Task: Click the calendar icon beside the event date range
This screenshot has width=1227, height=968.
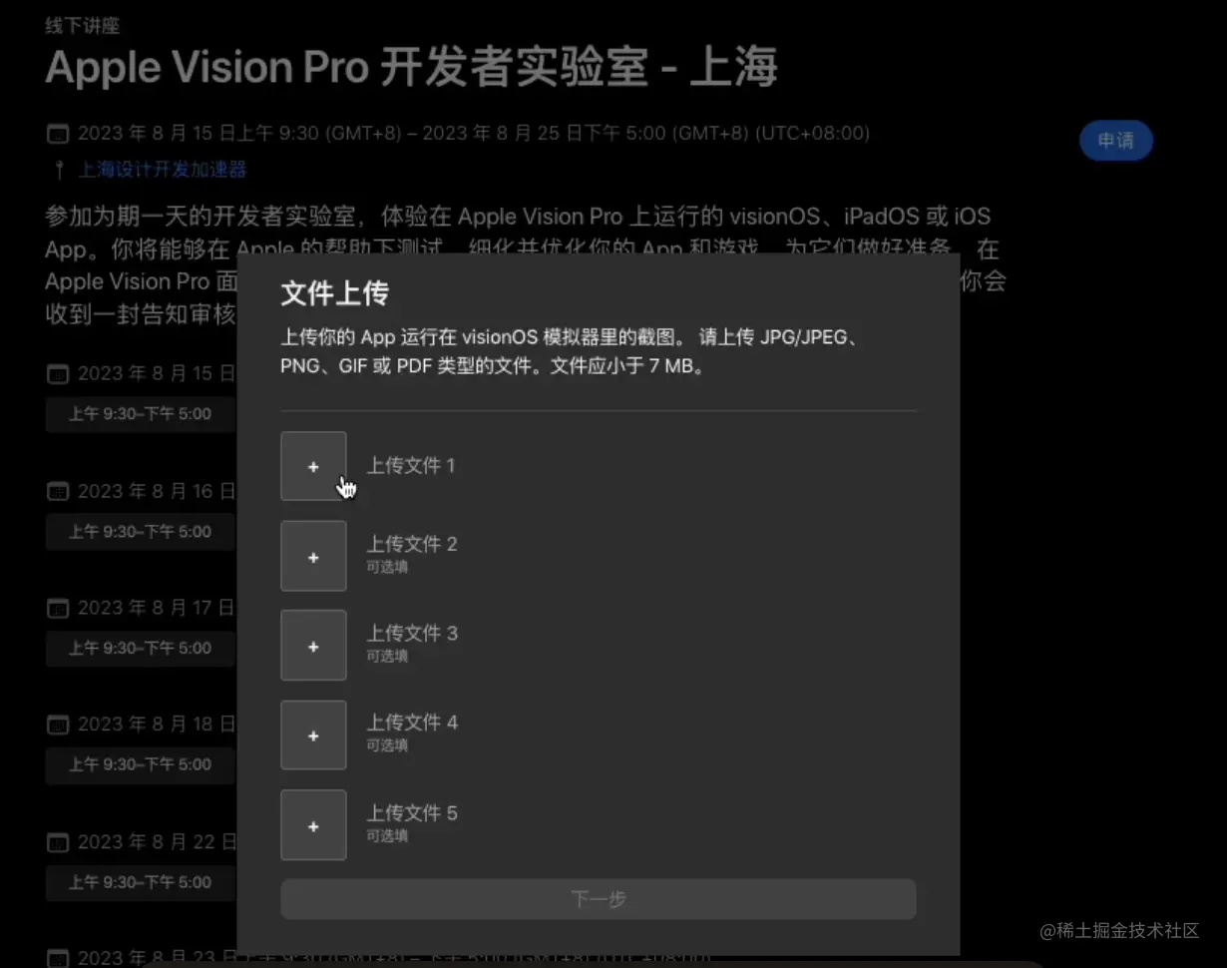Action: tap(59, 134)
